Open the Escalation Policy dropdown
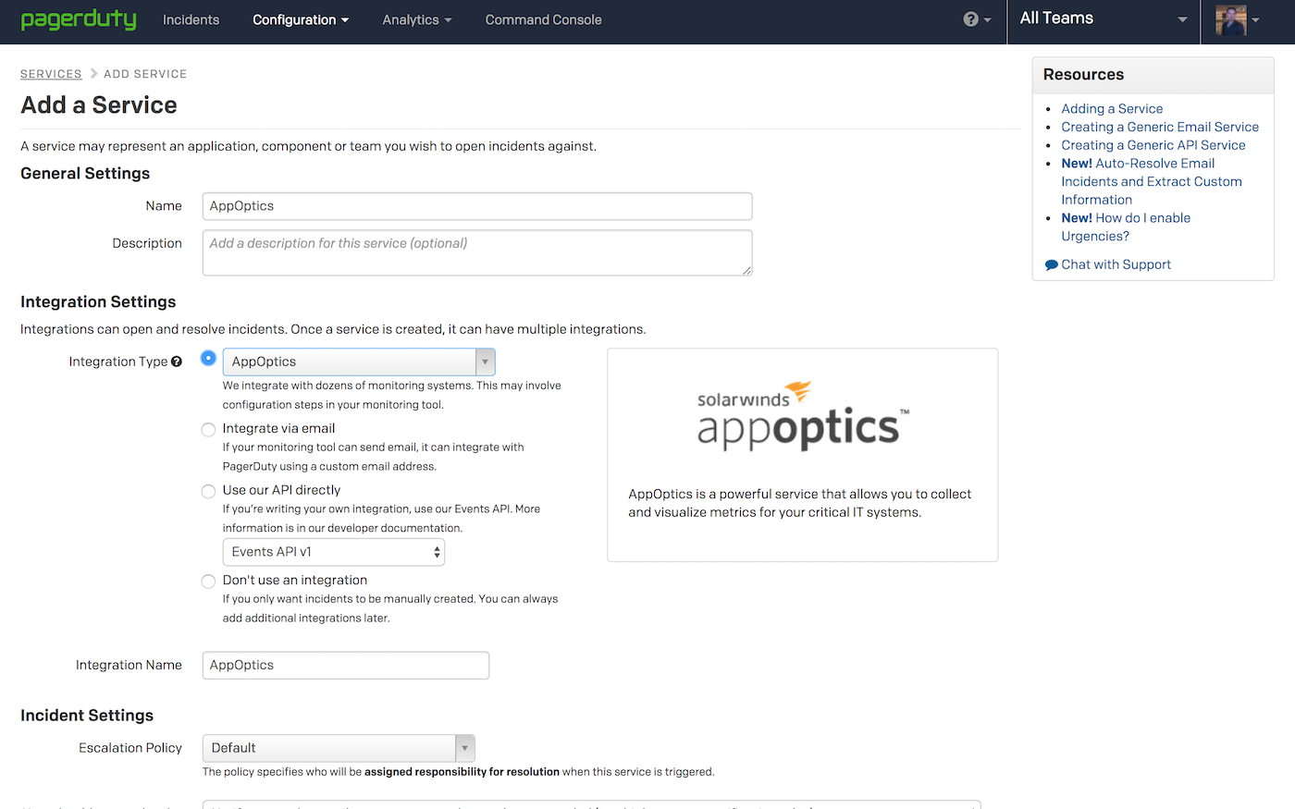This screenshot has height=809, width=1295. [x=465, y=748]
